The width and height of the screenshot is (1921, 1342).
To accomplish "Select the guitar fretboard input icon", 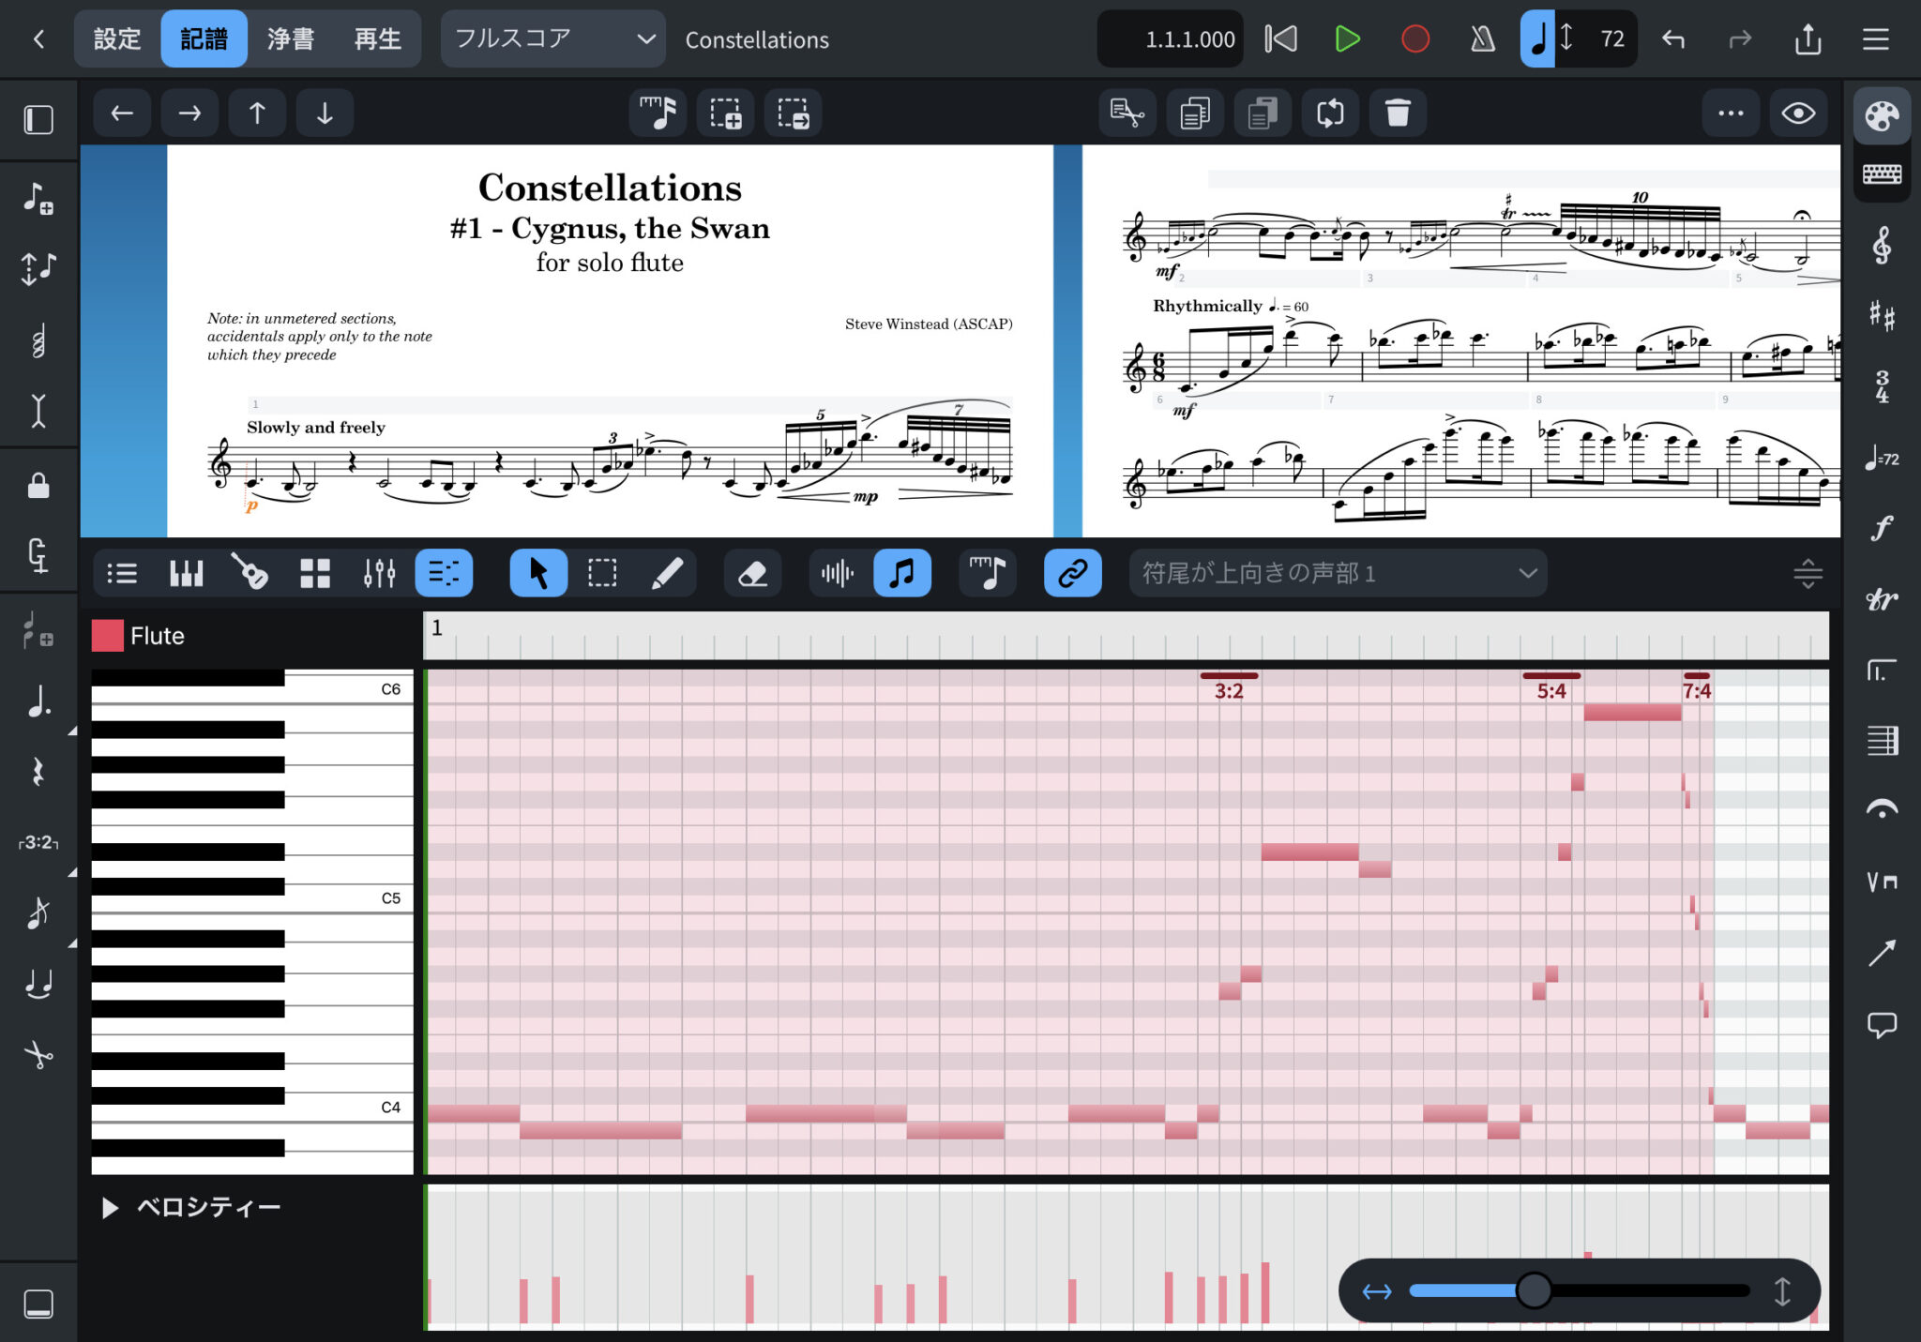I will click(x=250, y=572).
